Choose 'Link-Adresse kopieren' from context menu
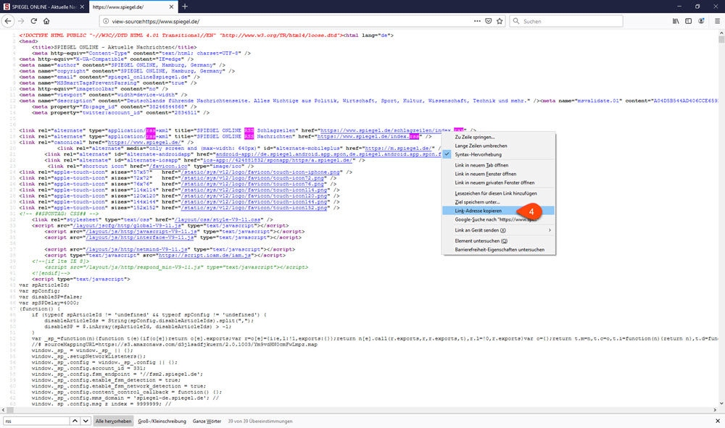The width and height of the screenshot is (725, 428). [x=478, y=210]
